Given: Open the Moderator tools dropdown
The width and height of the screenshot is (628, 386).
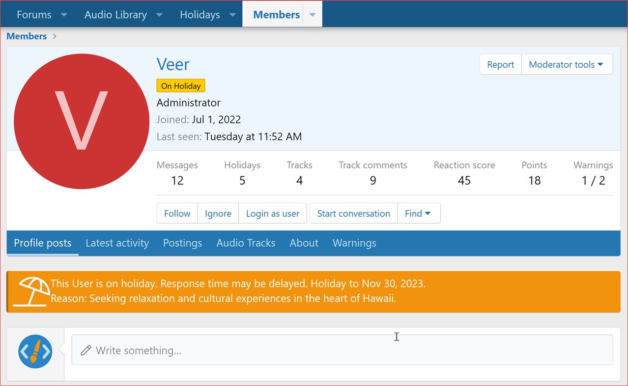Looking at the screenshot, I should 566,64.
